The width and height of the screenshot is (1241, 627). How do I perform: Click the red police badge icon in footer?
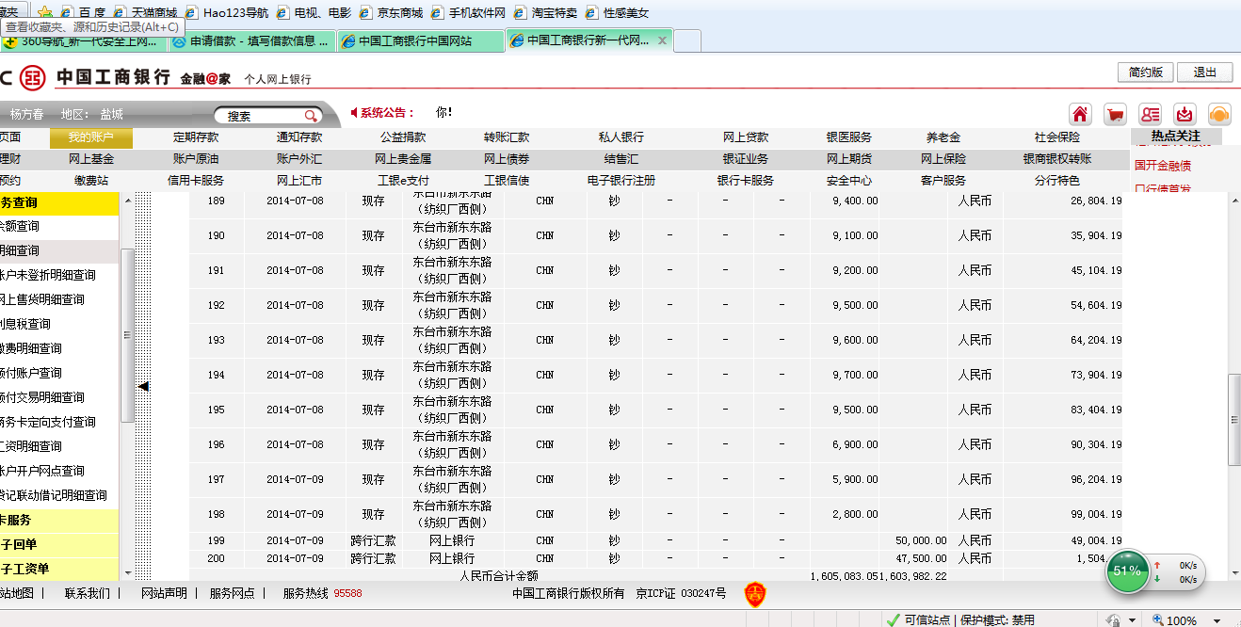754,594
